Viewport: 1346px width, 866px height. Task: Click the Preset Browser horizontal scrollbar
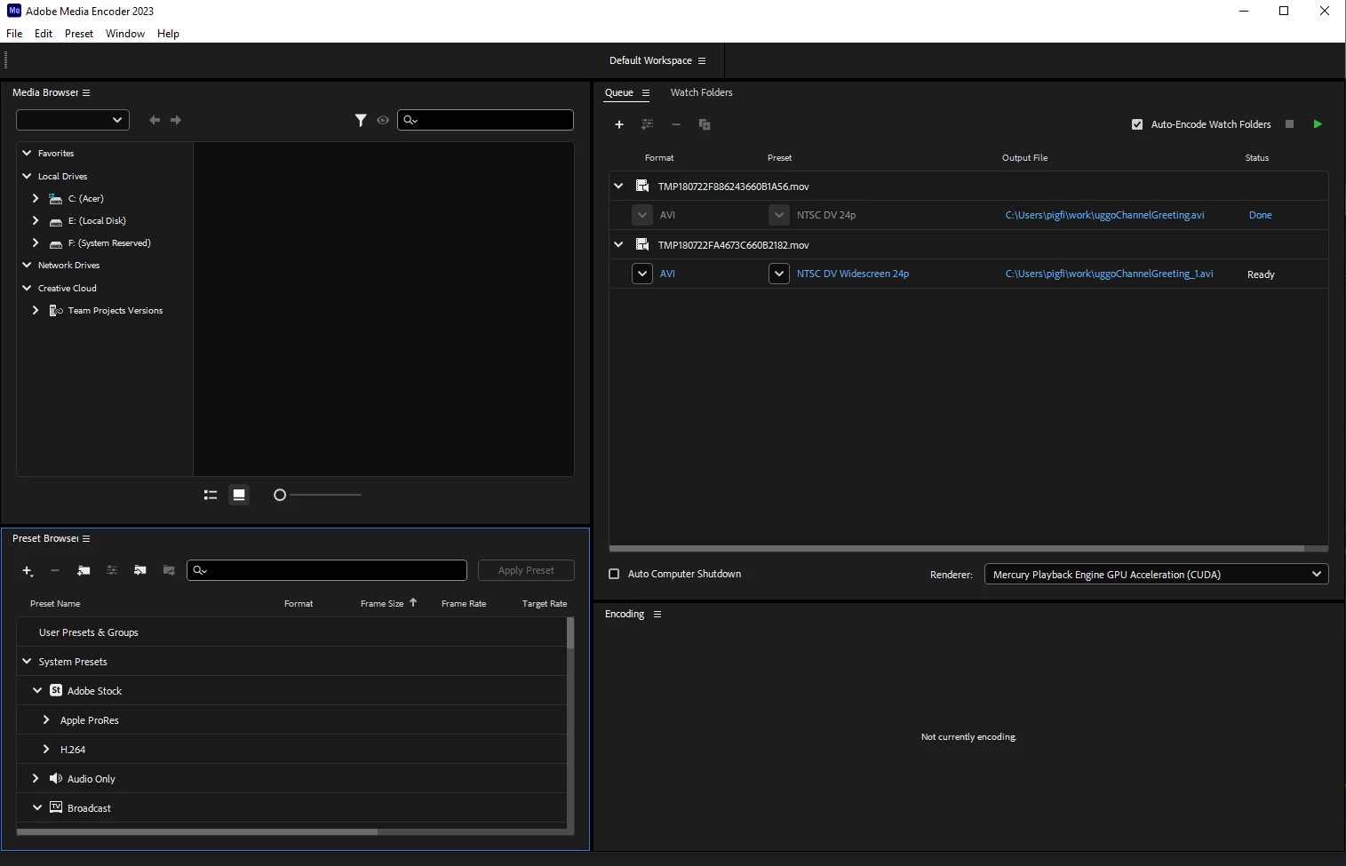coord(197,832)
